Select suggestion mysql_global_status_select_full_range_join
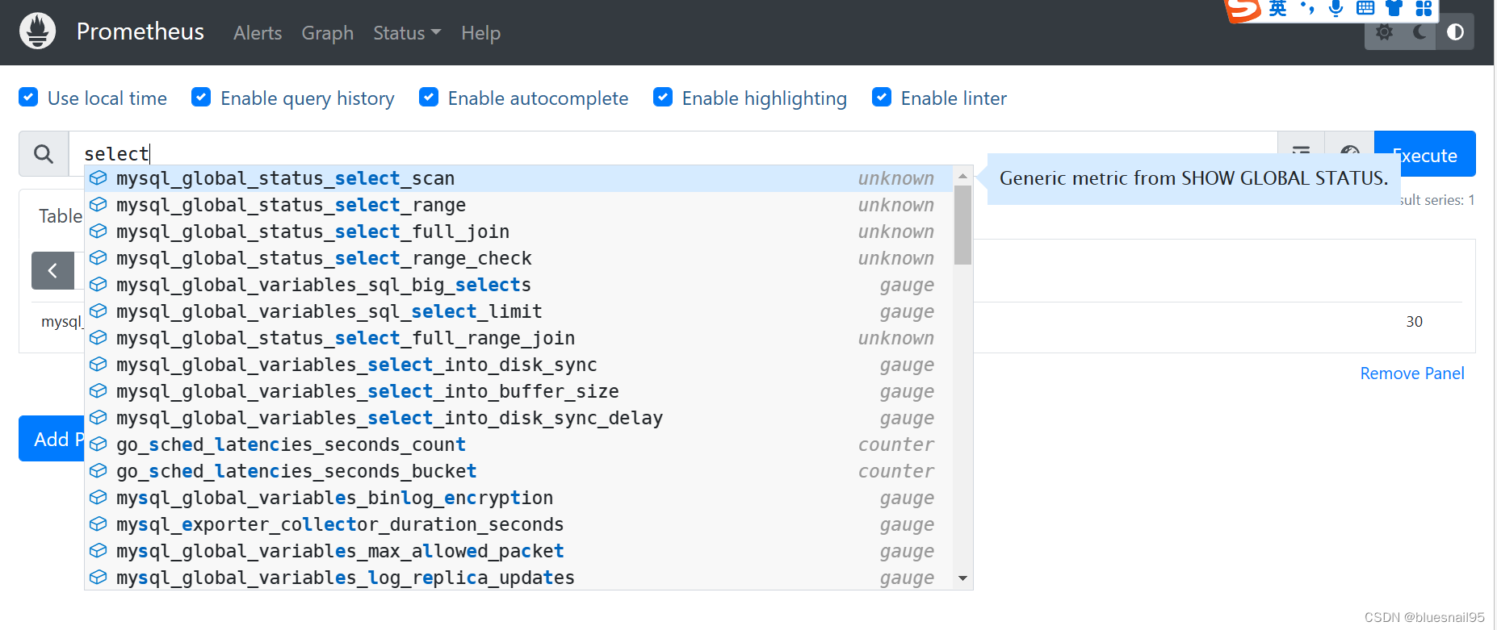This screenshot has width=1497, height=630. [518, 338]
